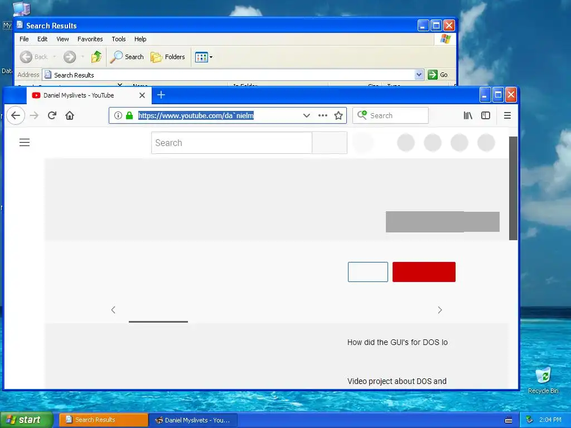Open the Firefox home page

(x=70, y=116)
